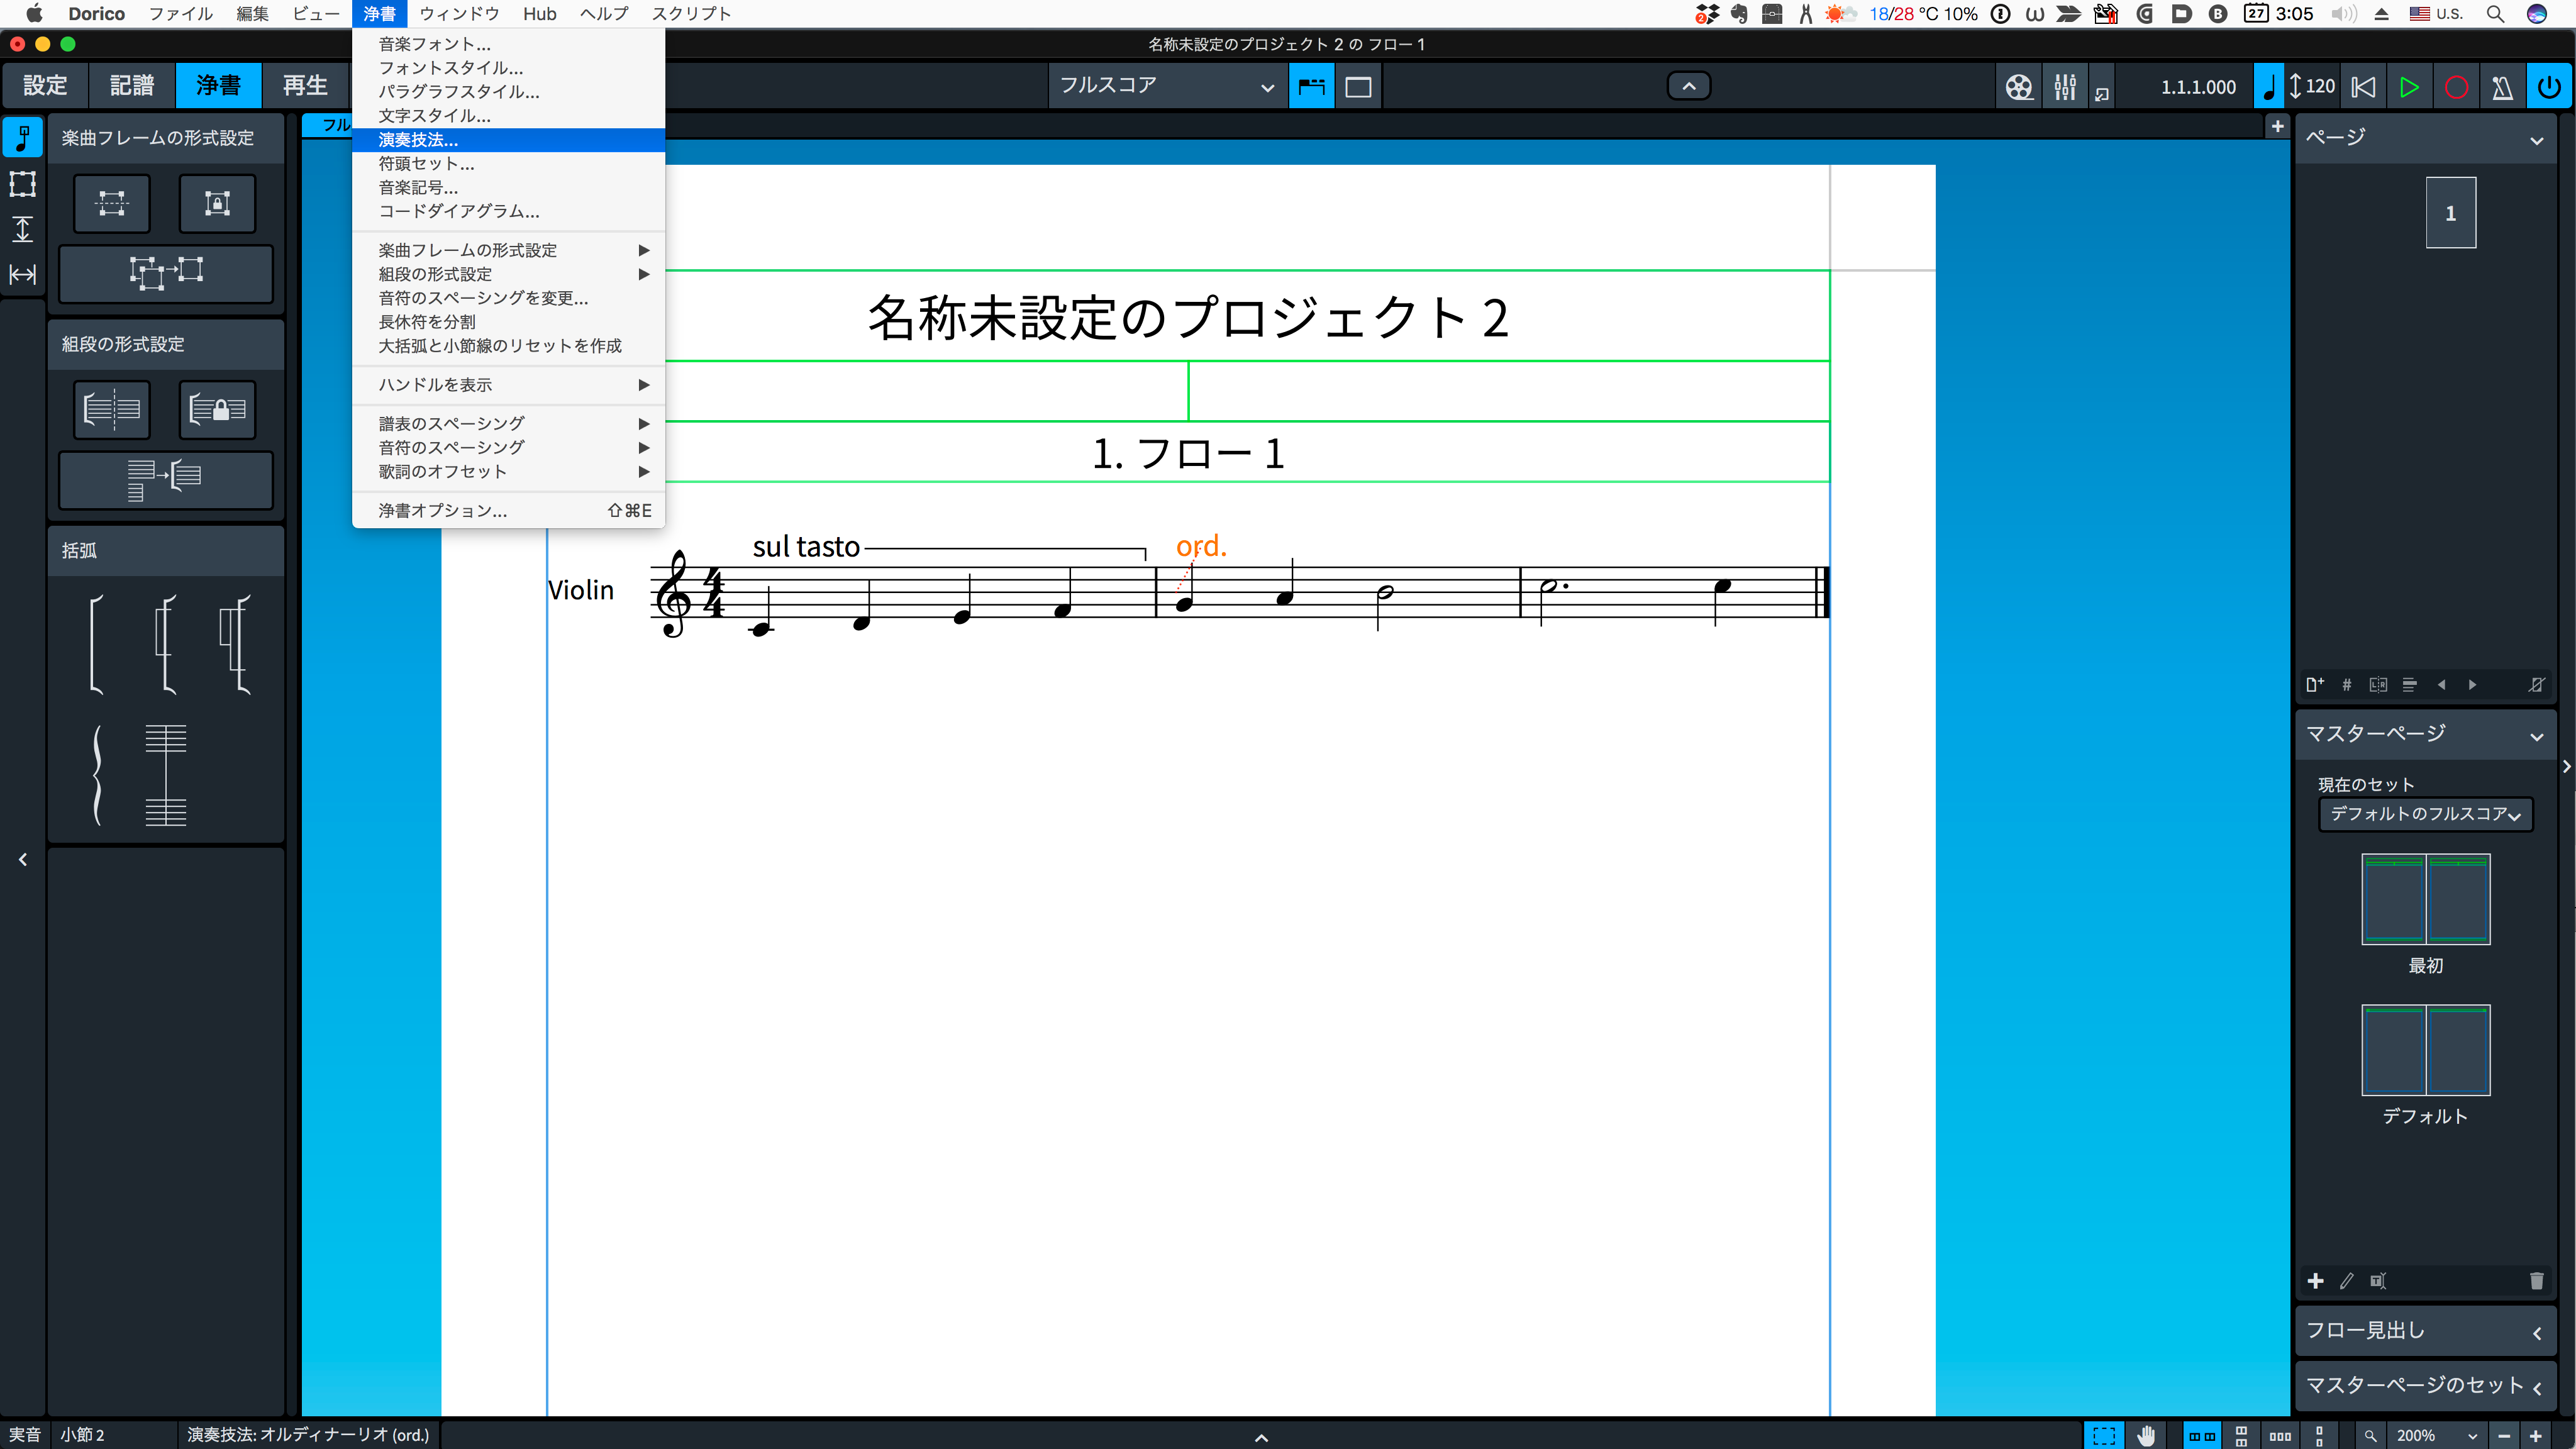Viewport: 2576px width, 1449px height.
Task: Select the Note Spacing tool in left toolbox
Action: pyautogui.click(x=22, y=274)
